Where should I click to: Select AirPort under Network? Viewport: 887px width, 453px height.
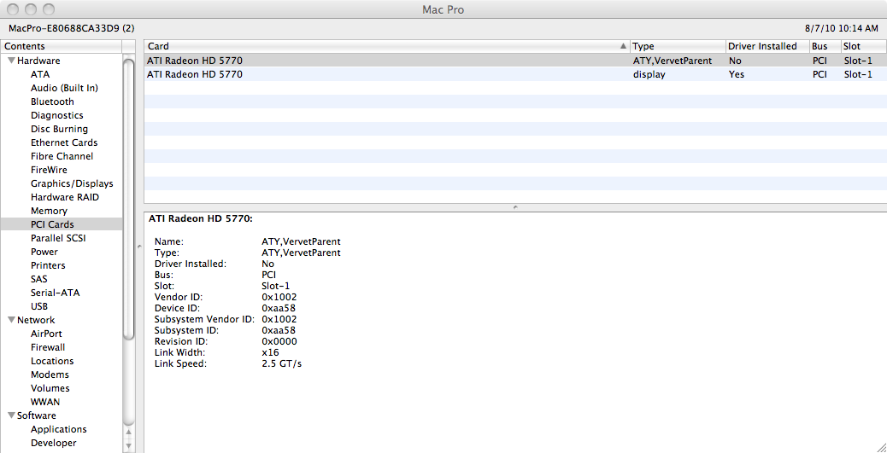(46, 334)
